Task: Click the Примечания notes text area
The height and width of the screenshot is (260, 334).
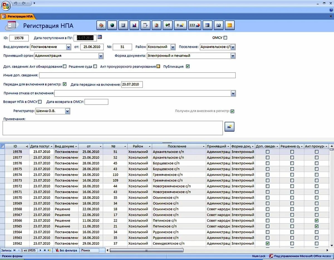Action: click(x=113, y=128)
